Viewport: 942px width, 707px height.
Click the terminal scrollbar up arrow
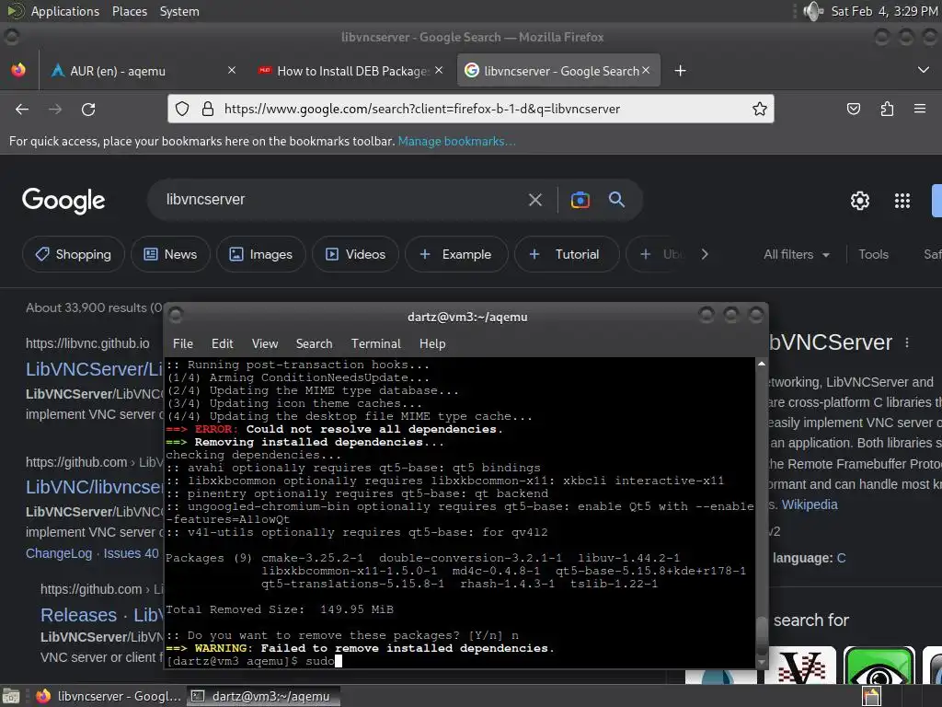761,364
